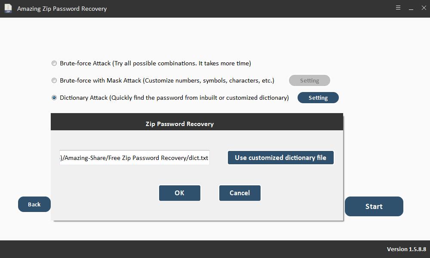Click the dict.txt dictionary path field

[134, 158]
